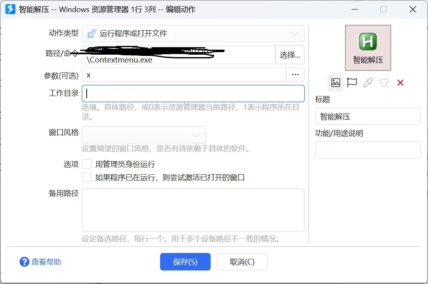Click the rocket icon in 动作类型 box

[91, 34]
